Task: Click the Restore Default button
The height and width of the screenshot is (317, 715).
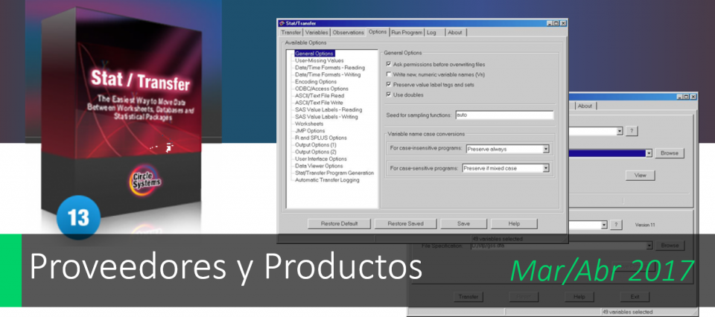Action: (339, 224)
